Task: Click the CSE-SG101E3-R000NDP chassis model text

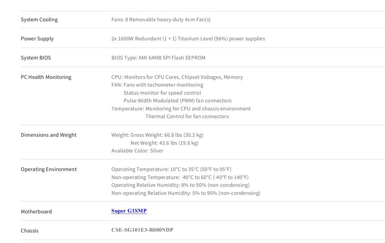Action: 142,230
